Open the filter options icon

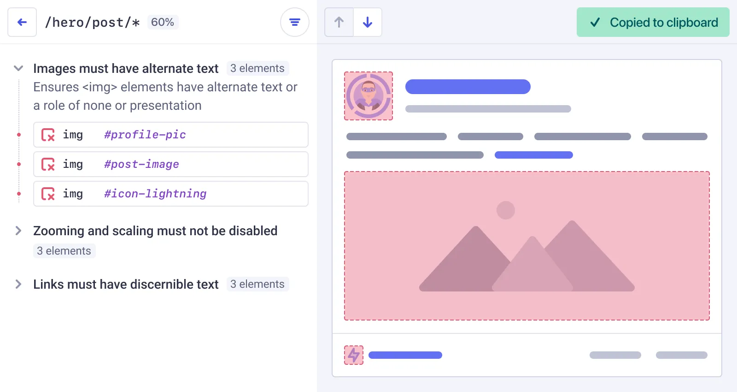295,22
